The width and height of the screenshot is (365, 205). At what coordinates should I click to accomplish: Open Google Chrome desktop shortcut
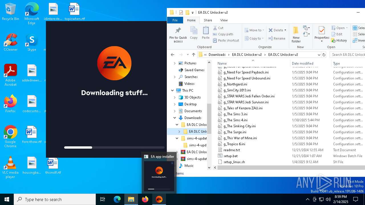pyautogui.click(x=11, y=136)
